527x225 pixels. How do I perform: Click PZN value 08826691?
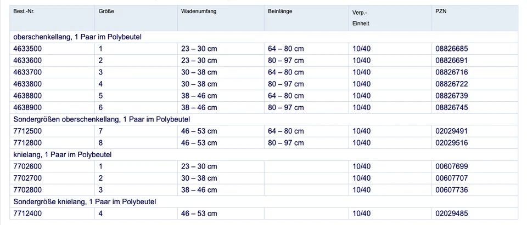pos(451,60)
